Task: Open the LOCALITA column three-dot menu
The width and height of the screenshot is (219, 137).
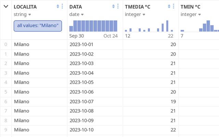Action: (x=62, y=7)
